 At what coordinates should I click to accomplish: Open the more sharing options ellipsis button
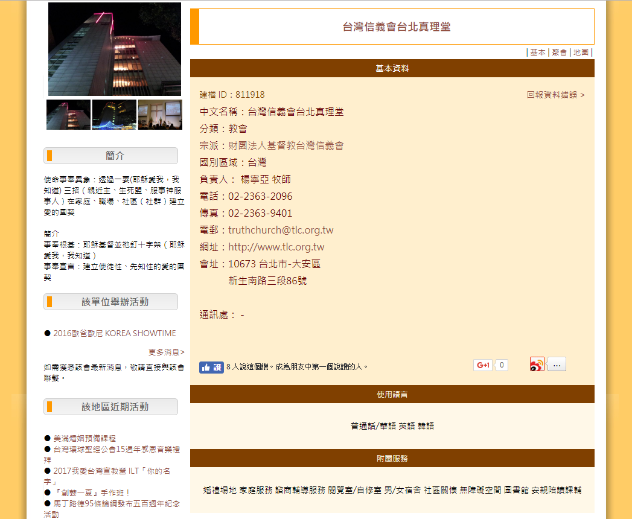click(557, 365)
